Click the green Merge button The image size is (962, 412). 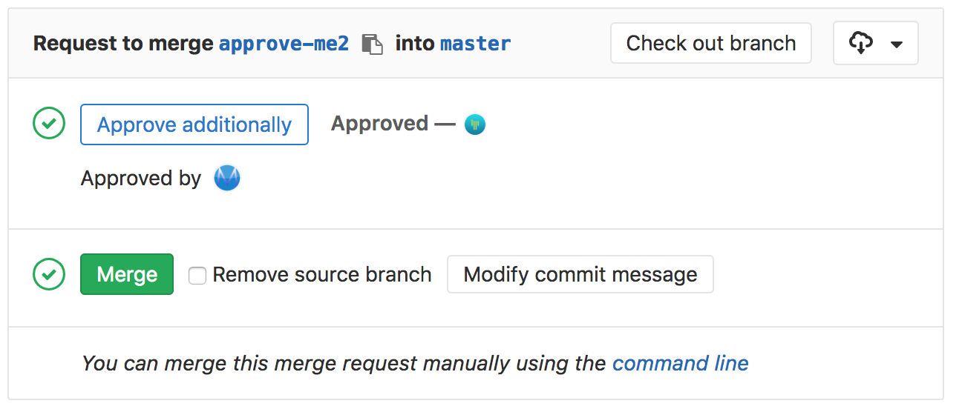click(127, 274)
